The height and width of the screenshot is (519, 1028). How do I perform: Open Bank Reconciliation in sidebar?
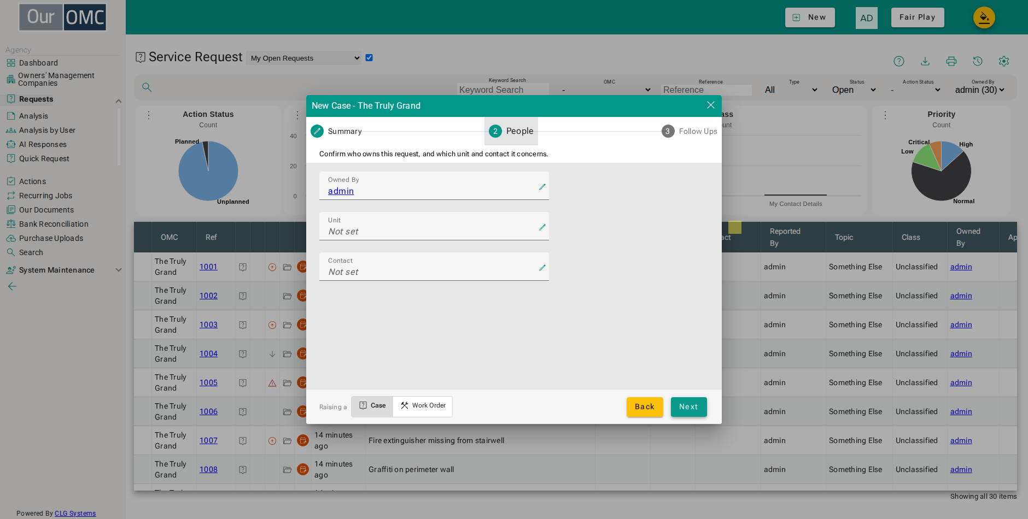pos(54,224)
